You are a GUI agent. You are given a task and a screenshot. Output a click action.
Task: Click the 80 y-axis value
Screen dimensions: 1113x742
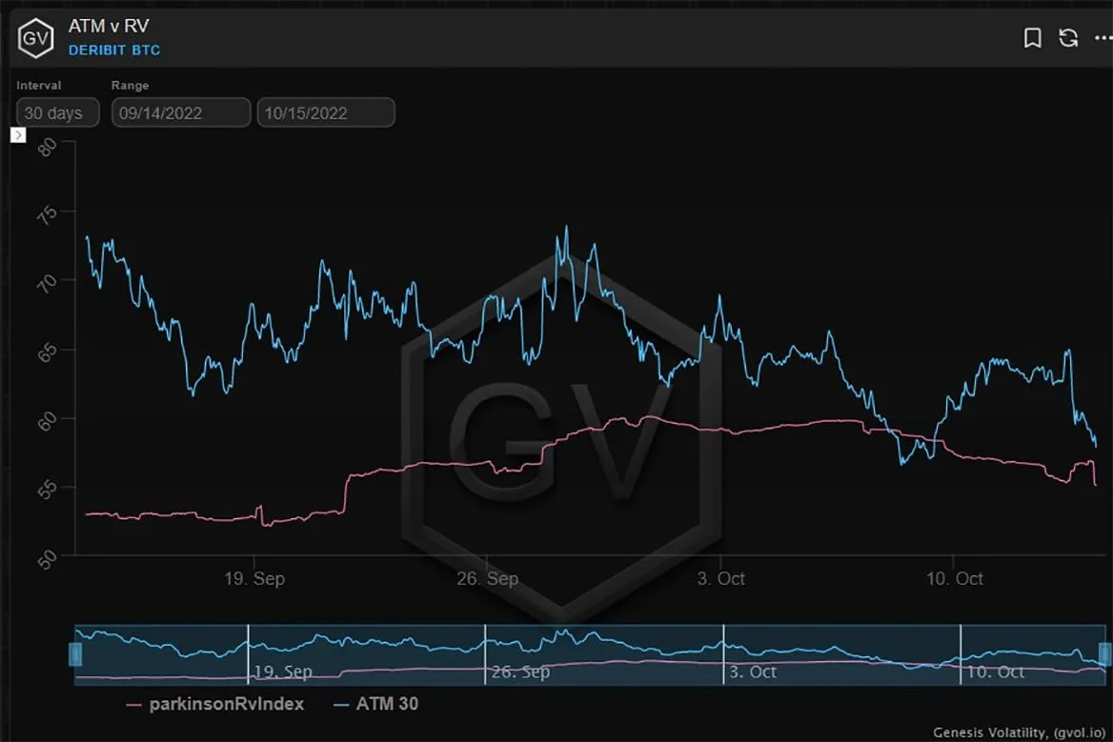[x=47, y=147]
